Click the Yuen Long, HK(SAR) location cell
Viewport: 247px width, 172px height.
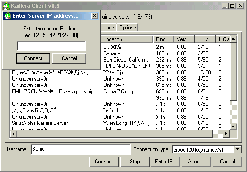[126, 123]
